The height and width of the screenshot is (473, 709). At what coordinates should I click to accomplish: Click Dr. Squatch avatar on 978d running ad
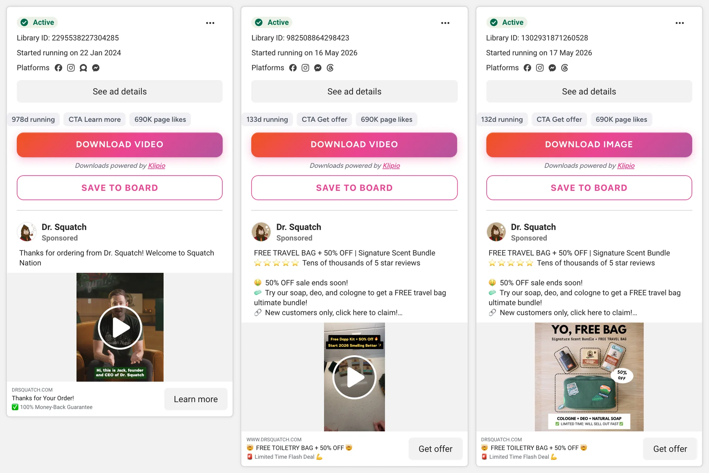(x=27, y=232)
